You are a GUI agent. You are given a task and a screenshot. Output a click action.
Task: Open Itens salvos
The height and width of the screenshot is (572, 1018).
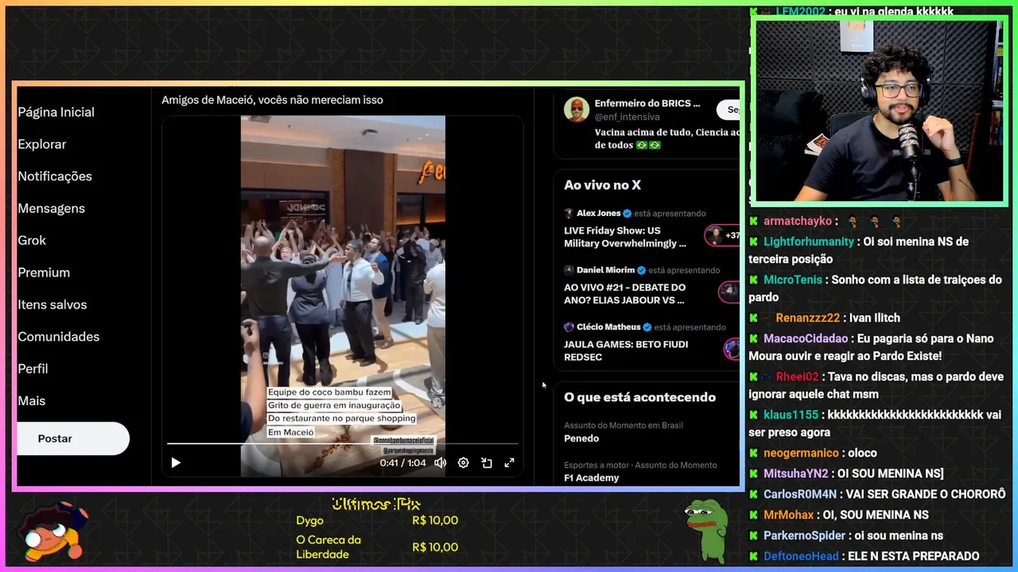52,304
